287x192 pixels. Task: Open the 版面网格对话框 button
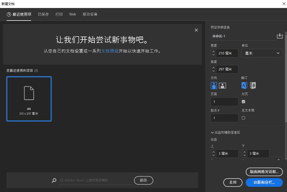click(264, 172)
